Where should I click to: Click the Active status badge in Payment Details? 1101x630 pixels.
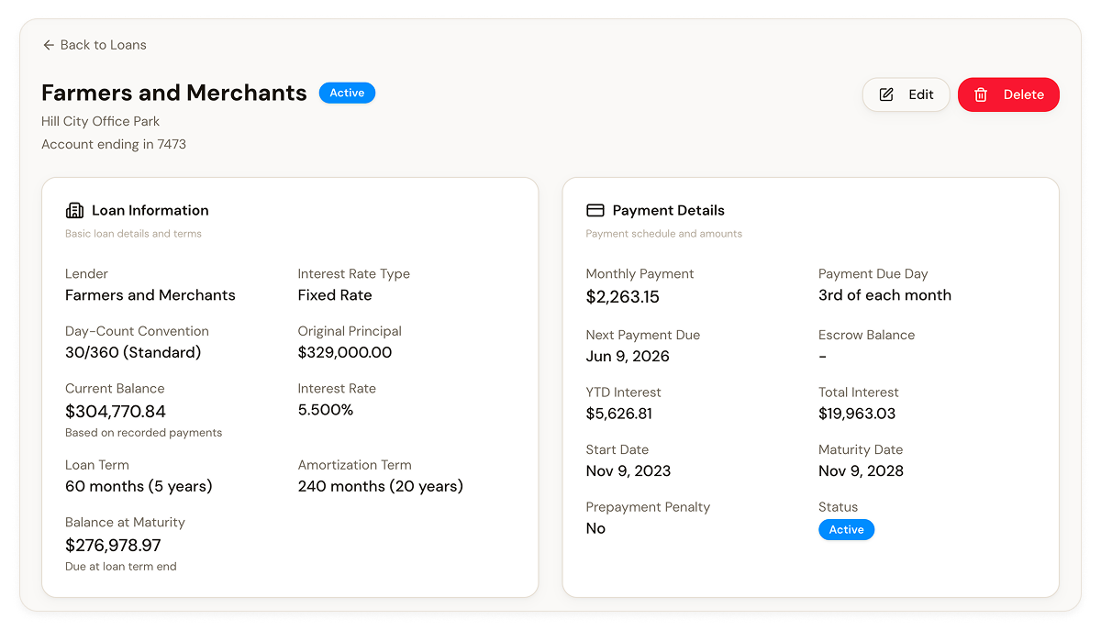846,529
